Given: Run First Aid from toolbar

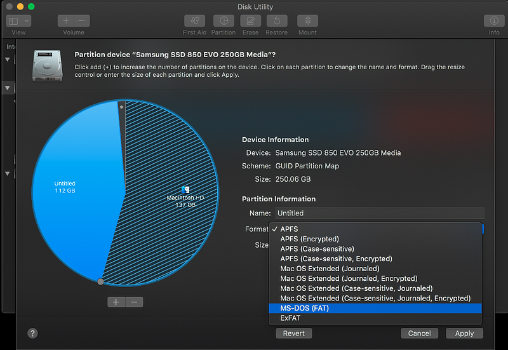Looking at the screenshot, I should [x=194, y=21].
